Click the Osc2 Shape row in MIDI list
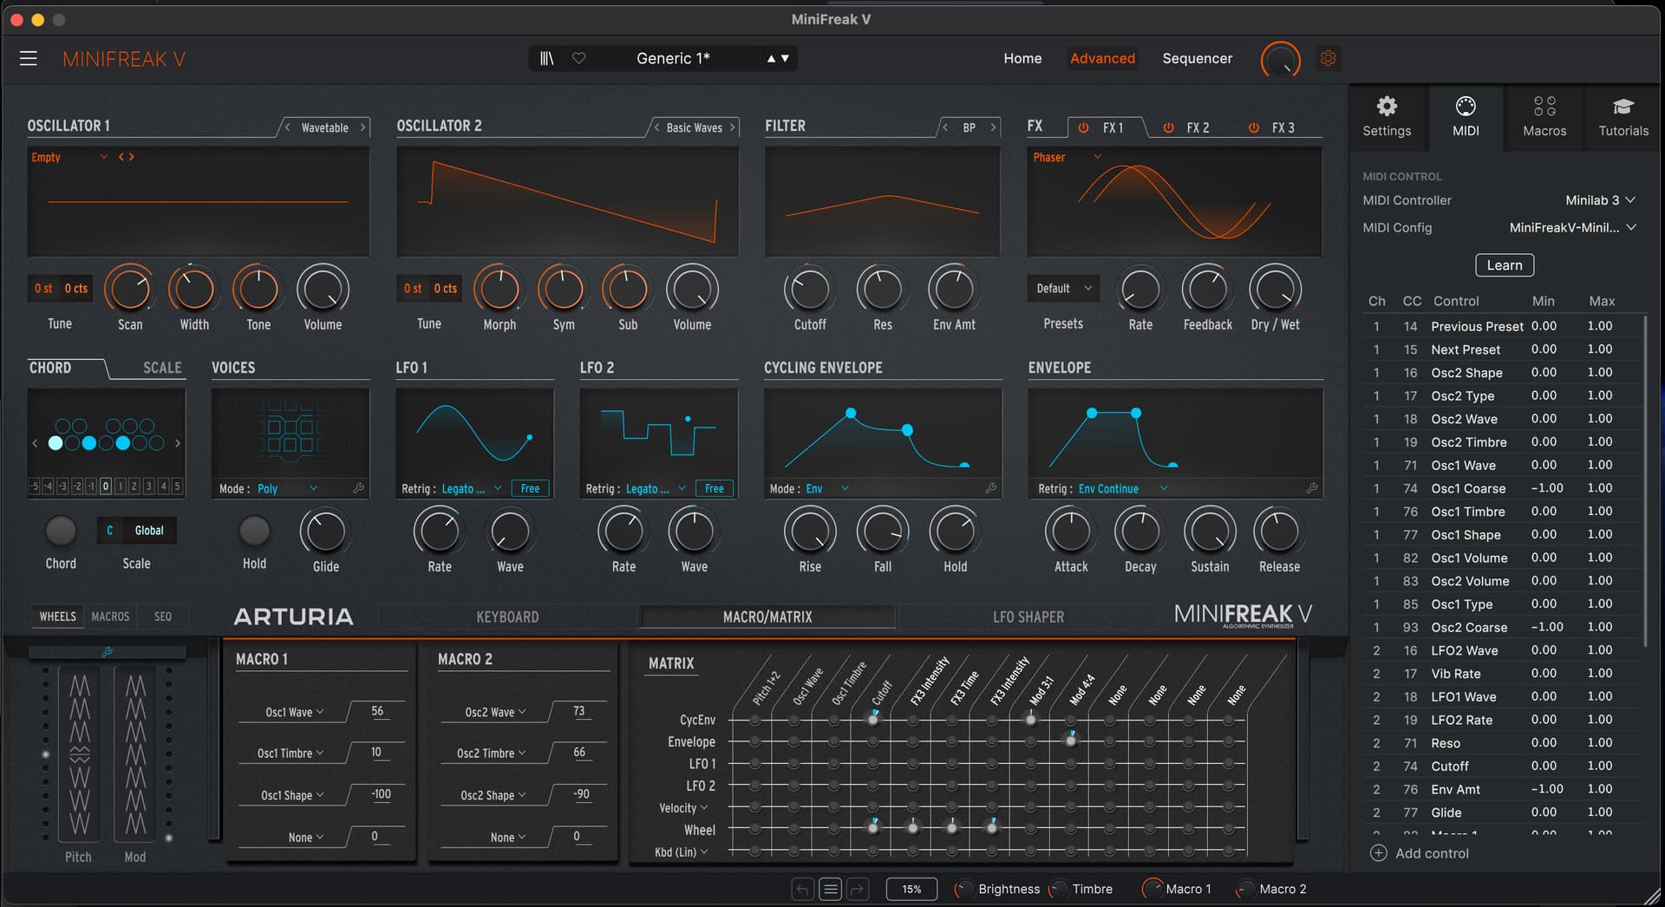 pos(1504,373)
